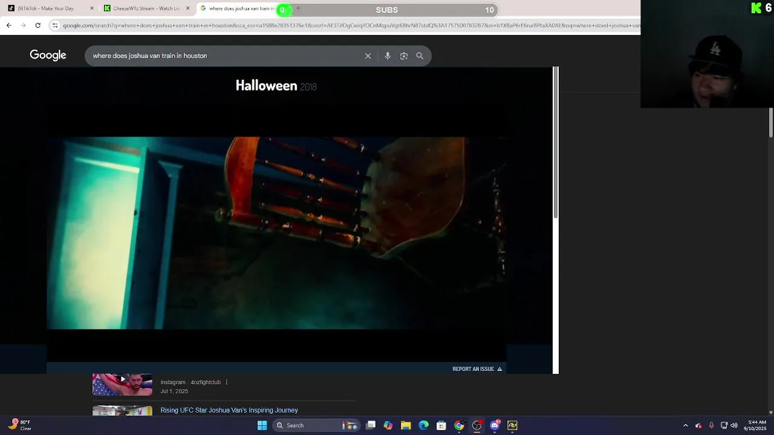Open Microsoft Store from the taskbar
Screen dimensions: 774x435
coord(441,425)
